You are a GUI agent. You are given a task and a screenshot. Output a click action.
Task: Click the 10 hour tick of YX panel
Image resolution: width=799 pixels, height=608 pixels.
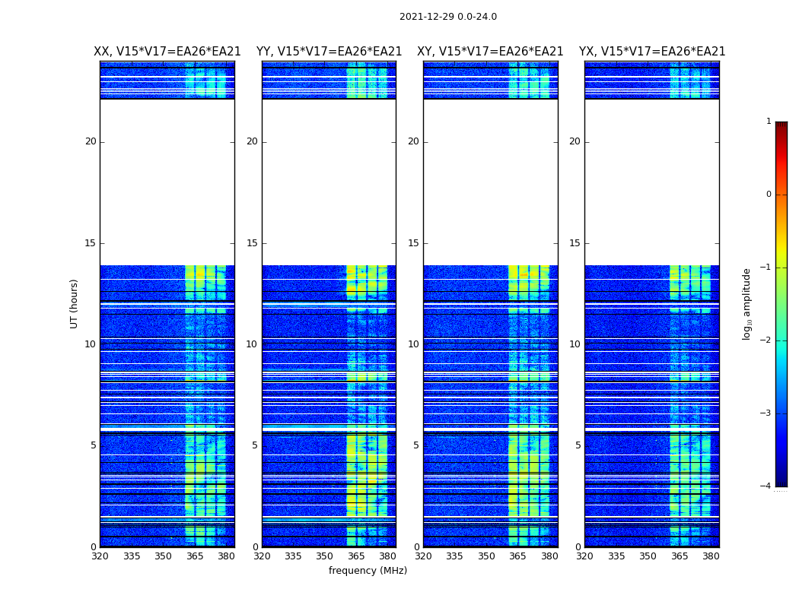click(x=575, y=344)
